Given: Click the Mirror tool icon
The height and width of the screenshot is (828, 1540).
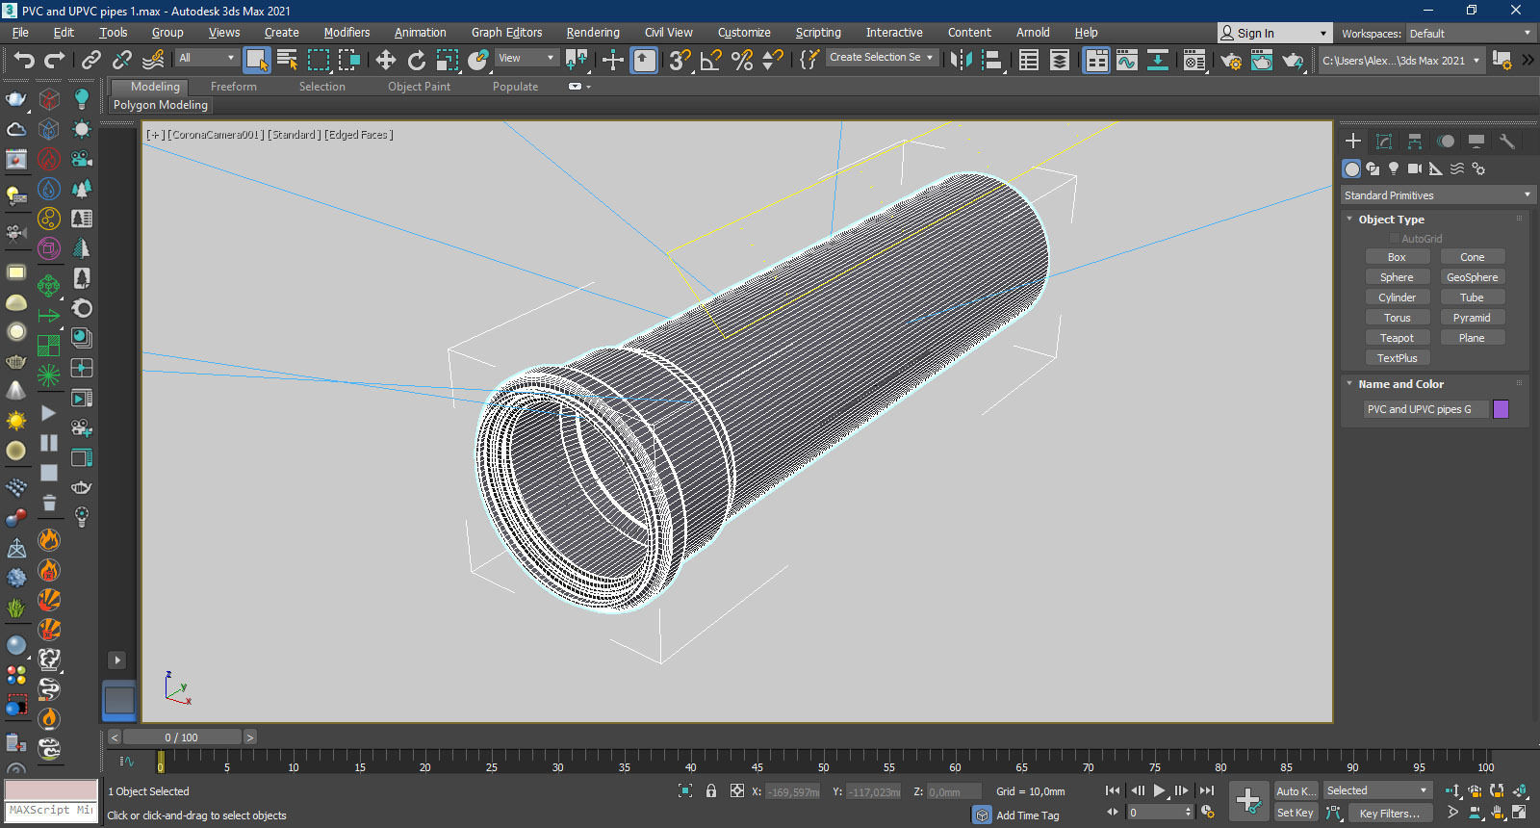Looking at the screenshot, I should 961,60.
